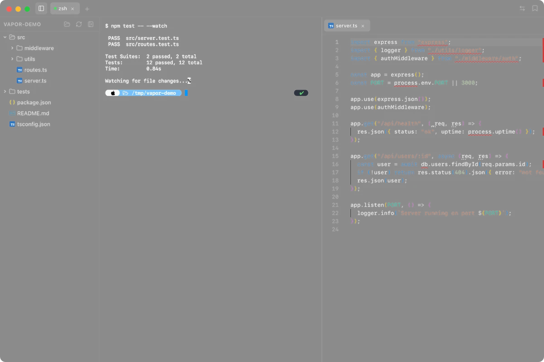Select the zsh terminal tab
544x362 pixels.
62,9
